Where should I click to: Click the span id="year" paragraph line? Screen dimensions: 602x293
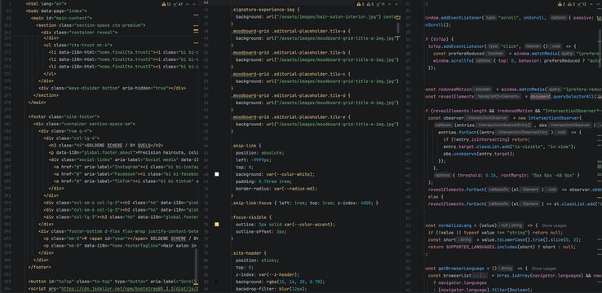click(x=121, y=238)
